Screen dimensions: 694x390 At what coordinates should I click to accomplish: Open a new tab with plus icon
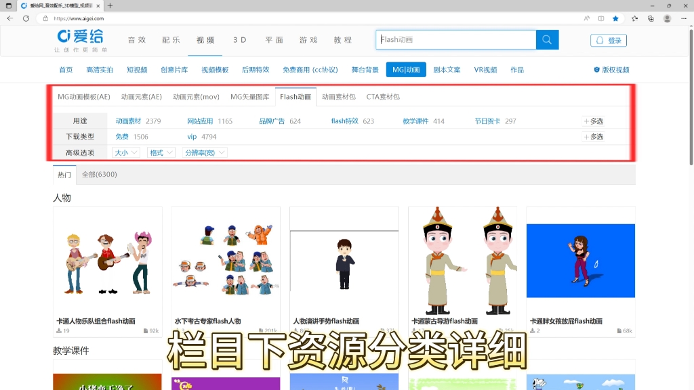pos(110,5)
